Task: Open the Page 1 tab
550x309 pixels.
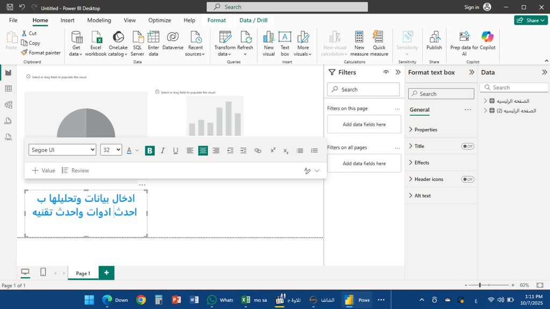Action: click(83, 273)
